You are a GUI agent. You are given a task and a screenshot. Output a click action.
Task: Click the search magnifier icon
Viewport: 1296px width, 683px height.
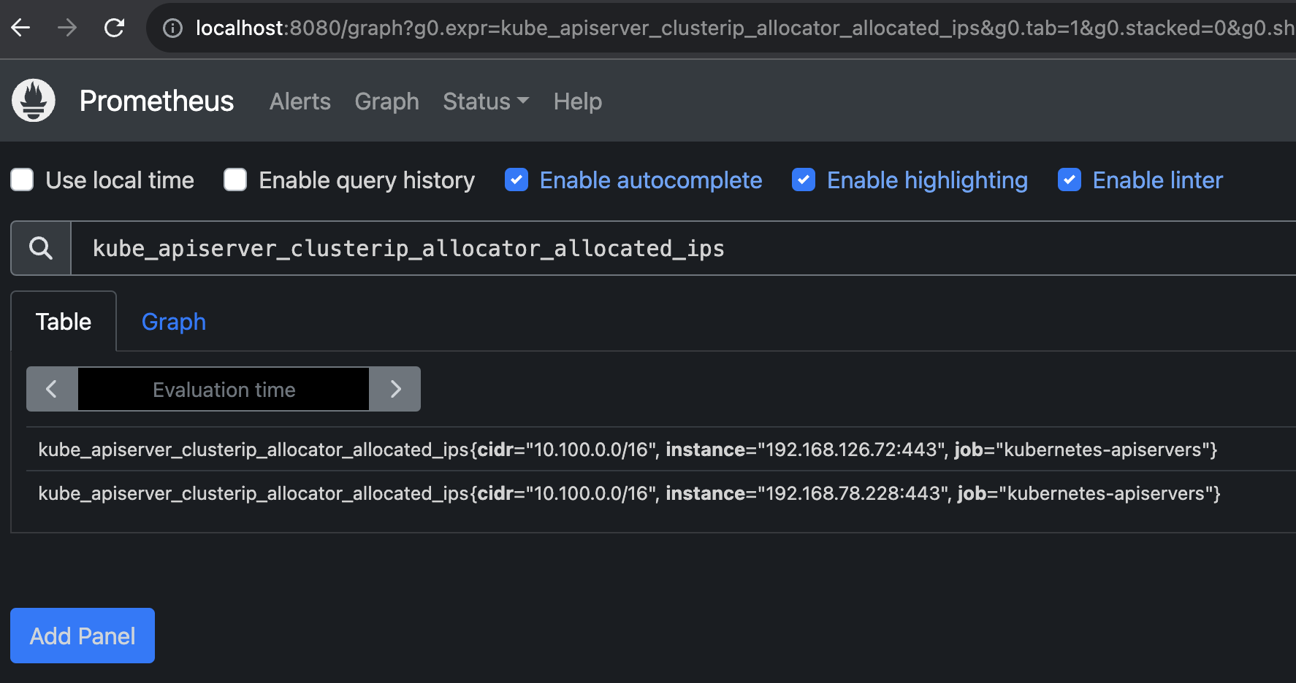[x=41, y=248]
